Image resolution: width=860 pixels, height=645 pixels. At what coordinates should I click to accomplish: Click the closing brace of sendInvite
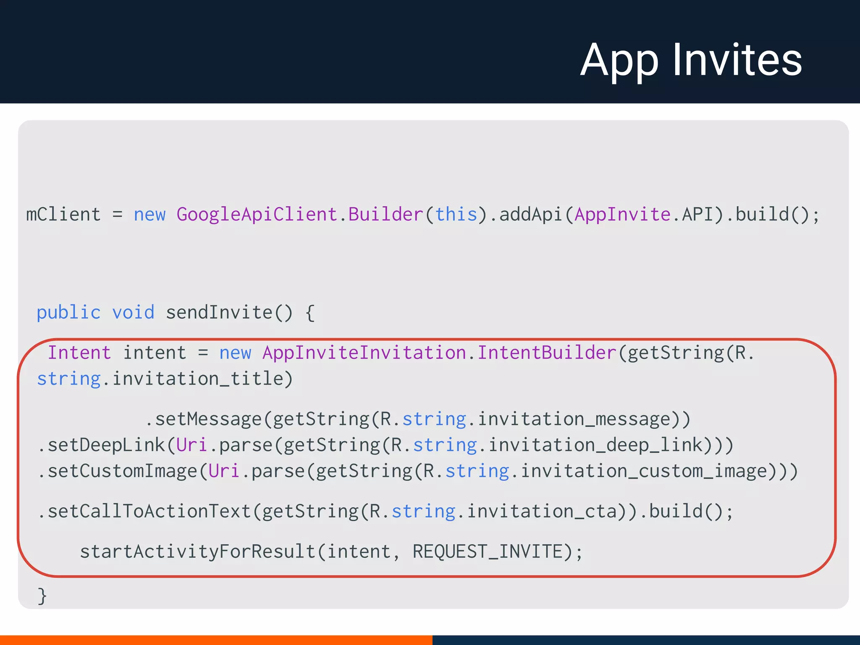(x=42, y=596)
